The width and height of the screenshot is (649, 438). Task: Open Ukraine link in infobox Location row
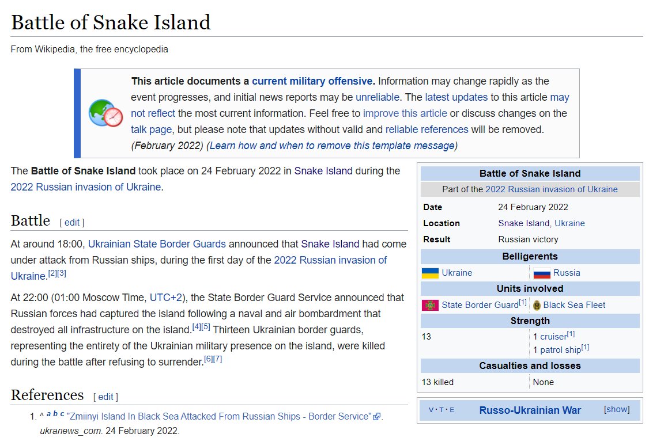569,223
